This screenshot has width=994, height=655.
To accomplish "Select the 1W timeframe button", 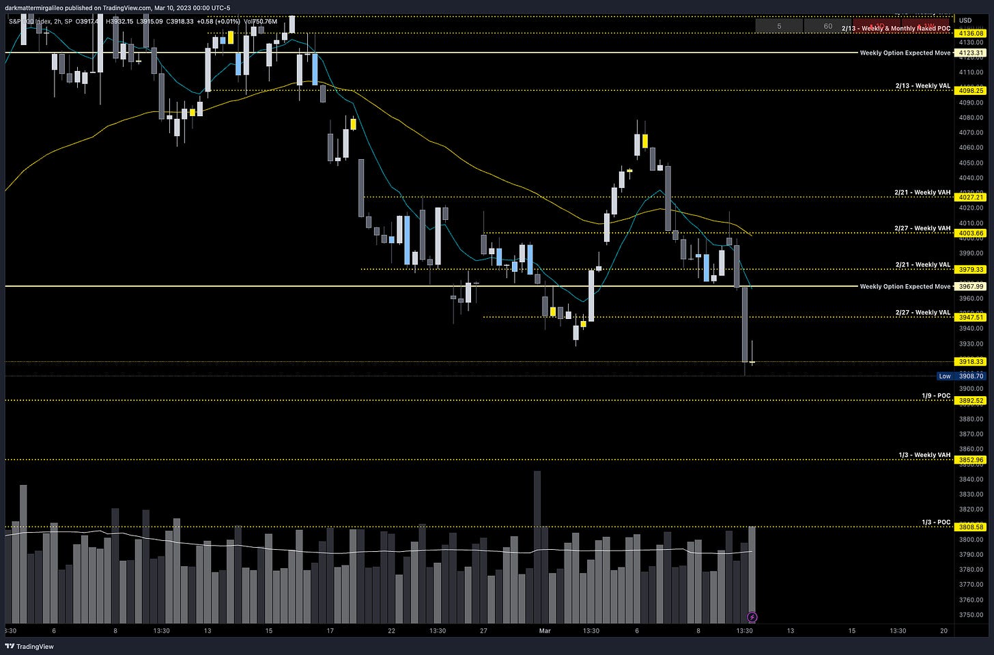I will click(925, 26).
